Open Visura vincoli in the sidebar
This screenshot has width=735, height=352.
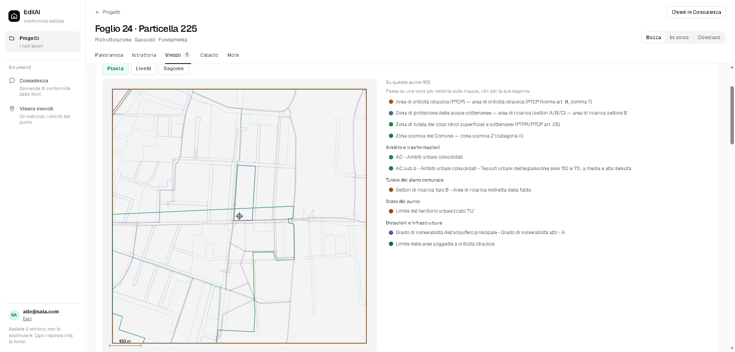point(42,115)
